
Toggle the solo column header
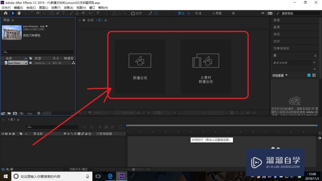click(x=10, y=134)
